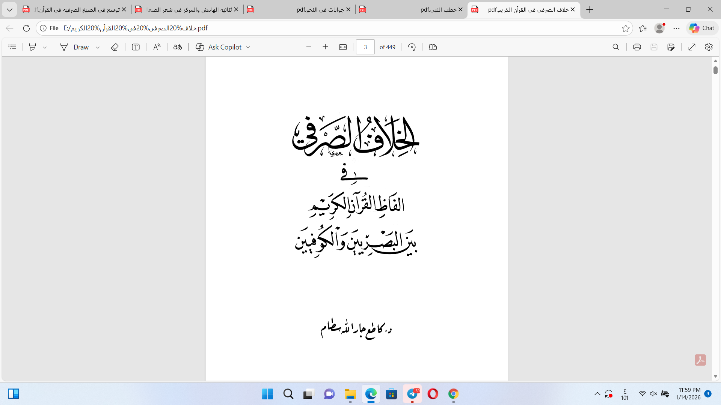The height and width of the screenshot is (405, 721).
Task: Open the Wi-Fi network tray icon
Action: tap(642, 394)
